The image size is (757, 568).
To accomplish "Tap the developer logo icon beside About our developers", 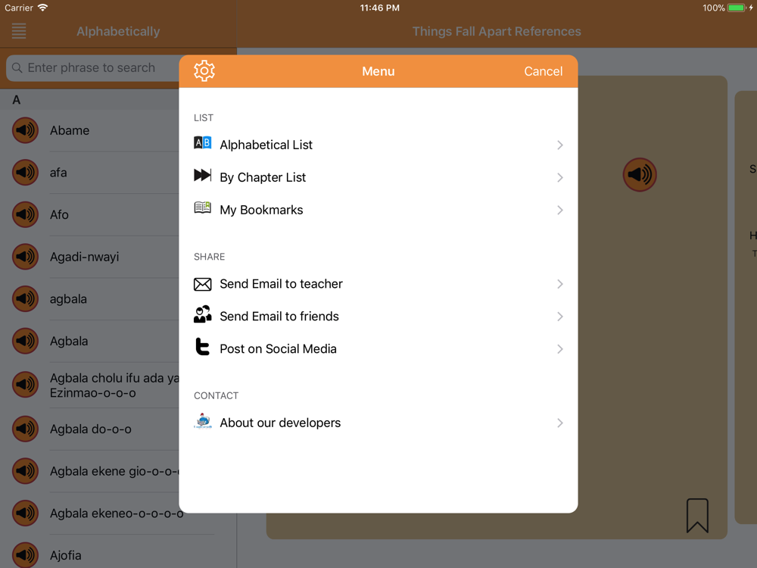I will coord(203,421).
